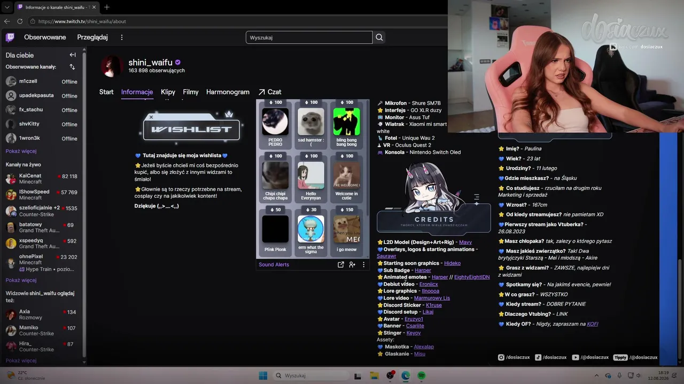
Task: Show more live channels under ohnePixel
Action: click(x=21, y=280)
